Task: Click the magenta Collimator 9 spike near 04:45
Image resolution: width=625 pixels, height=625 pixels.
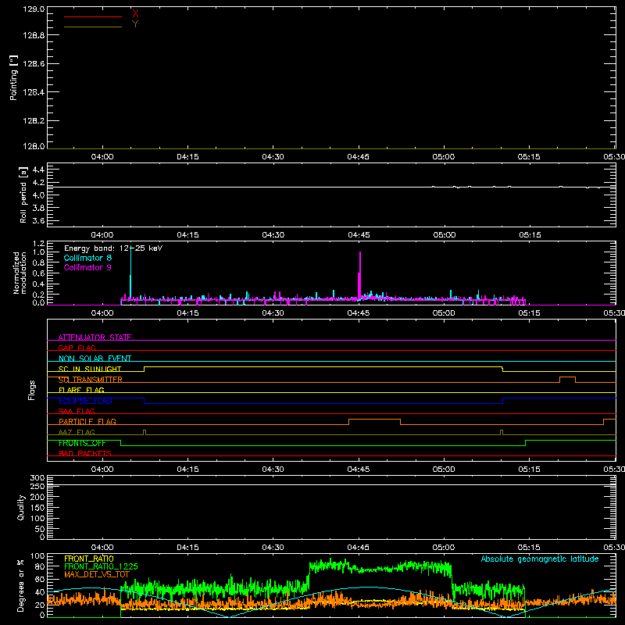Action: coord(360,275)
